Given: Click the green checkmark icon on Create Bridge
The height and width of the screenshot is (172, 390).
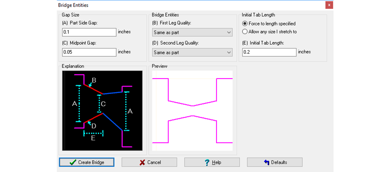Looking at the screenshot, I should click(73, 162).
